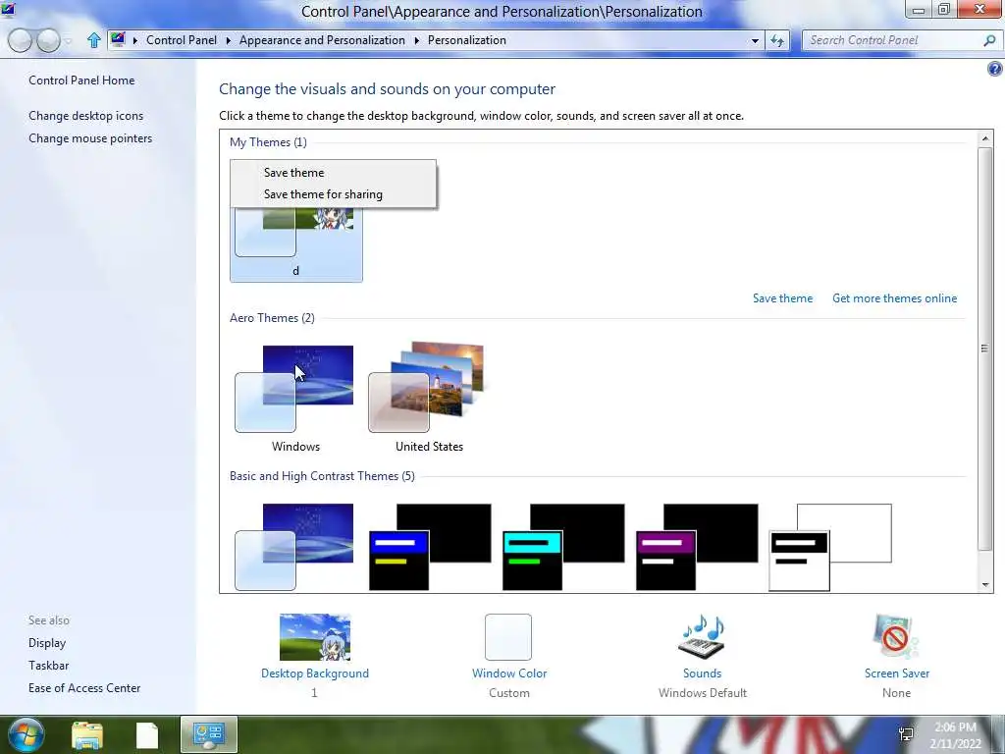Image resolution: width=1005 pixels, height=754 pixels.
Task: Open the blank document taskbar icon
Action: (x=147, y=736)
